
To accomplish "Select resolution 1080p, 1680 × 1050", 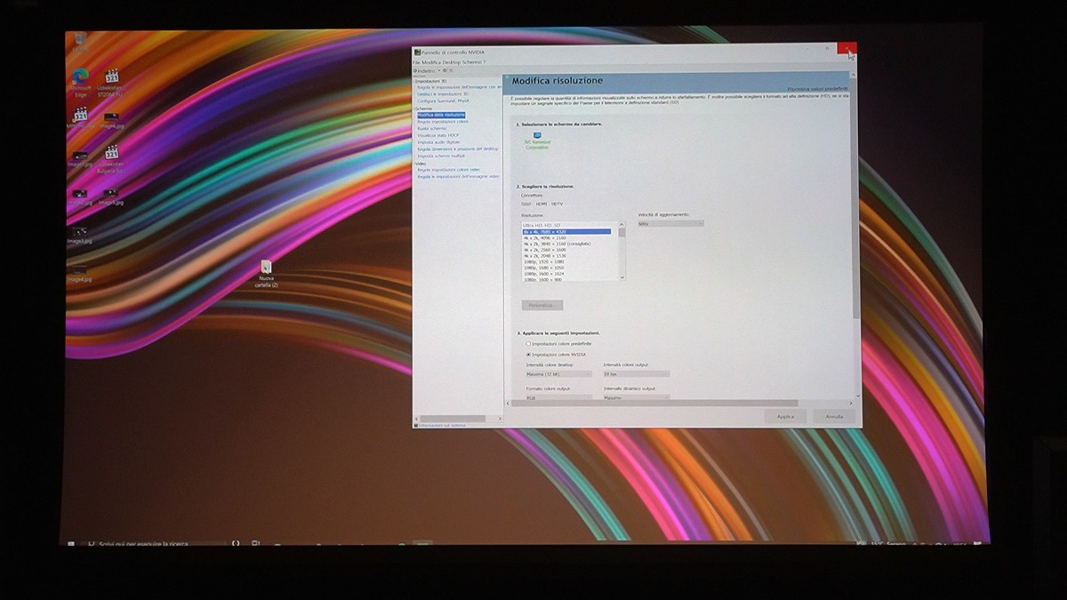I will [544, 268].
